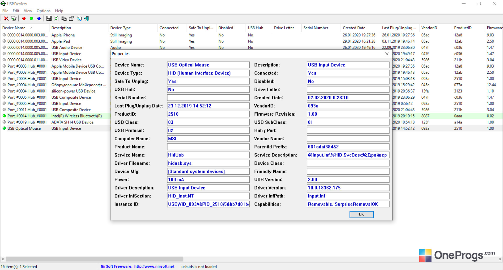This screenshot has width=503, height=270.
Task: Click the horizontal scrollbar right arrow
Action: point(500,259)
